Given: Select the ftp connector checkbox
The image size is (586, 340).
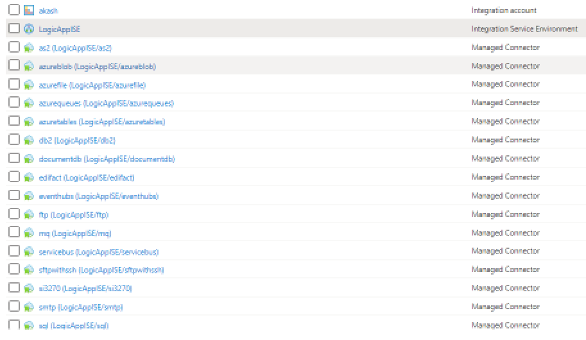Looking at the screenshot, I should (14, 214).
